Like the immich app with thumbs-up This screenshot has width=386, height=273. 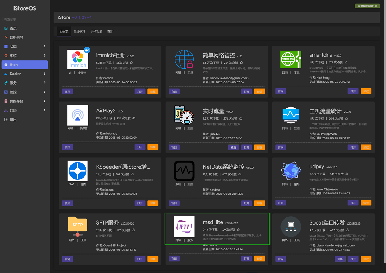point(131,63)
